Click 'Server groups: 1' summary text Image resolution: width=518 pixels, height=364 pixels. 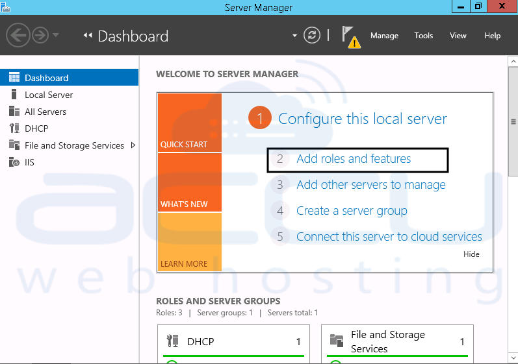[225, 313]
